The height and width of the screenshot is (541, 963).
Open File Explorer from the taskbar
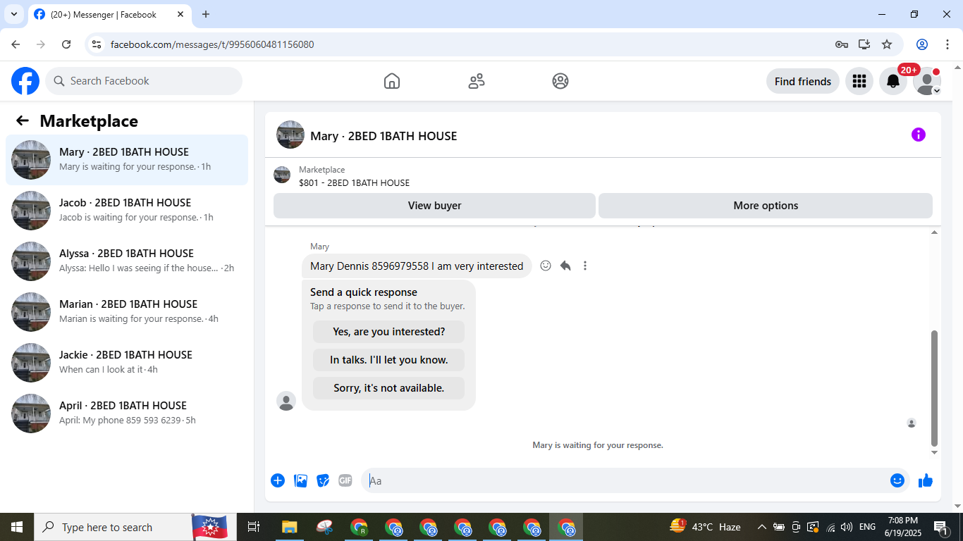[x=289, y=527]
